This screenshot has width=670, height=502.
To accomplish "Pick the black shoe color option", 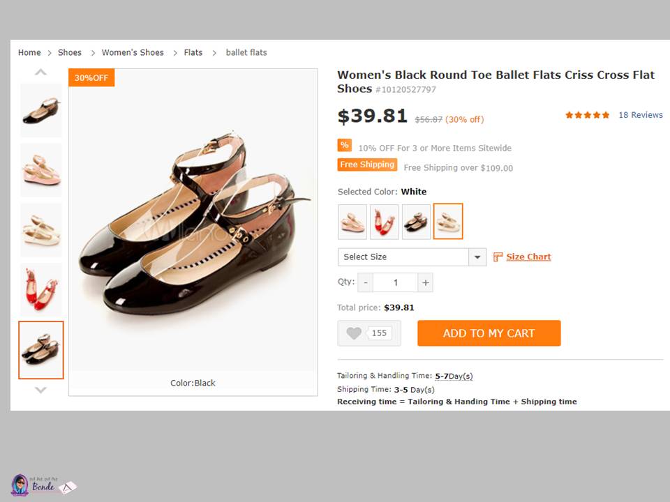I will (x=416, y=222).
